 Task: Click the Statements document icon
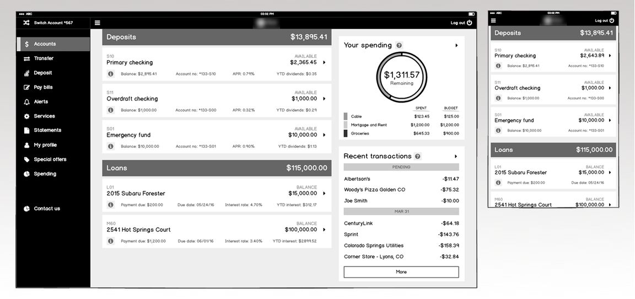[x=26, y=130]
